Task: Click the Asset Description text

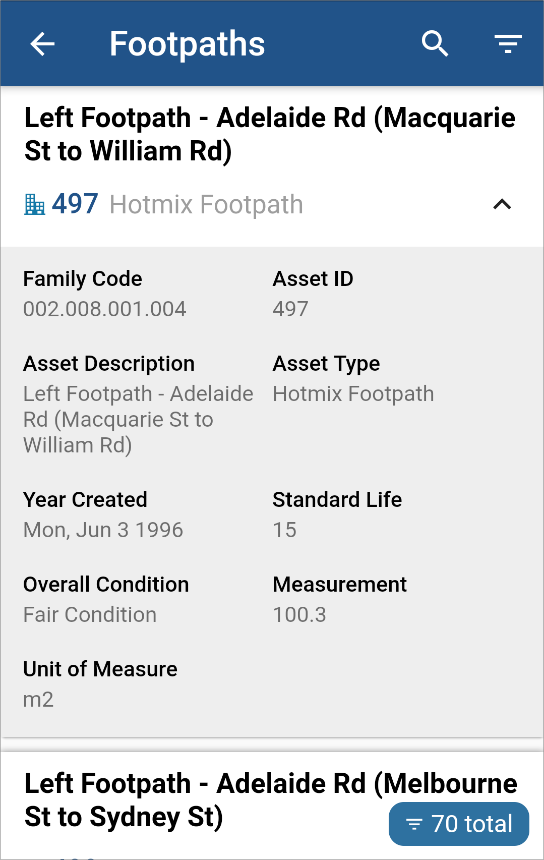Action: 138,419
